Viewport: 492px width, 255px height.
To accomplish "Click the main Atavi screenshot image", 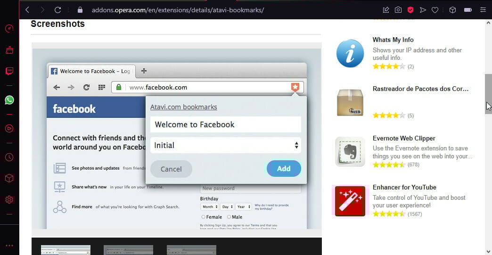I will [177, 139].
